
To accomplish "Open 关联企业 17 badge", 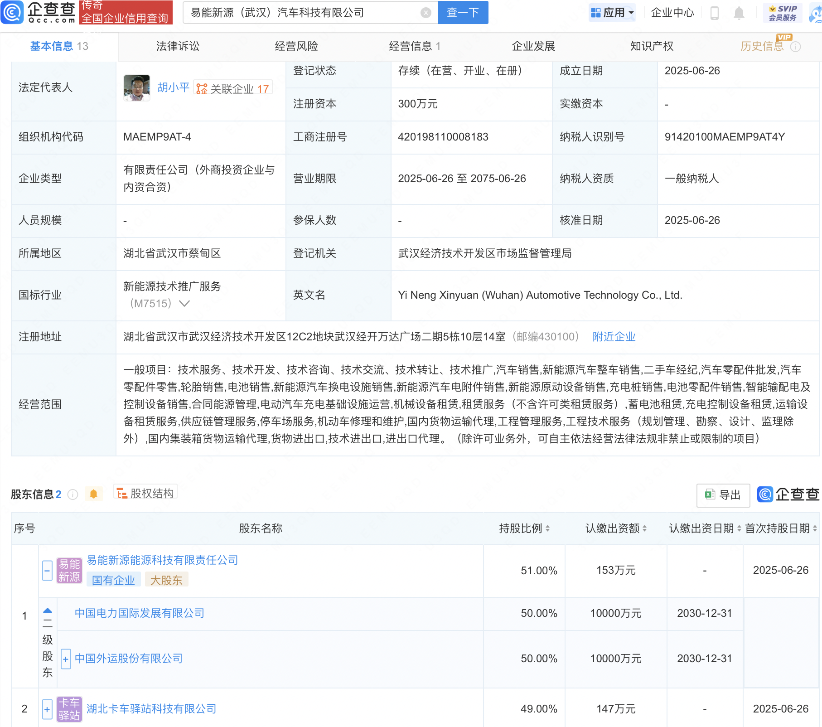I will [x=233, y=88].
